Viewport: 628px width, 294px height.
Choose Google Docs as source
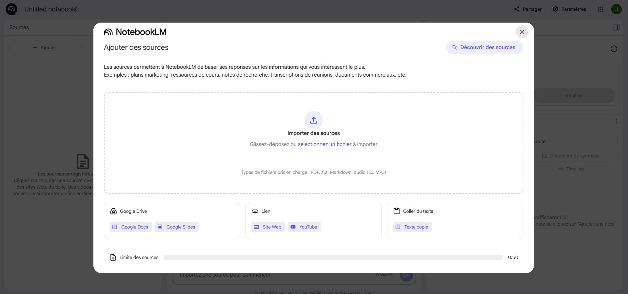[x=131, y=227]
